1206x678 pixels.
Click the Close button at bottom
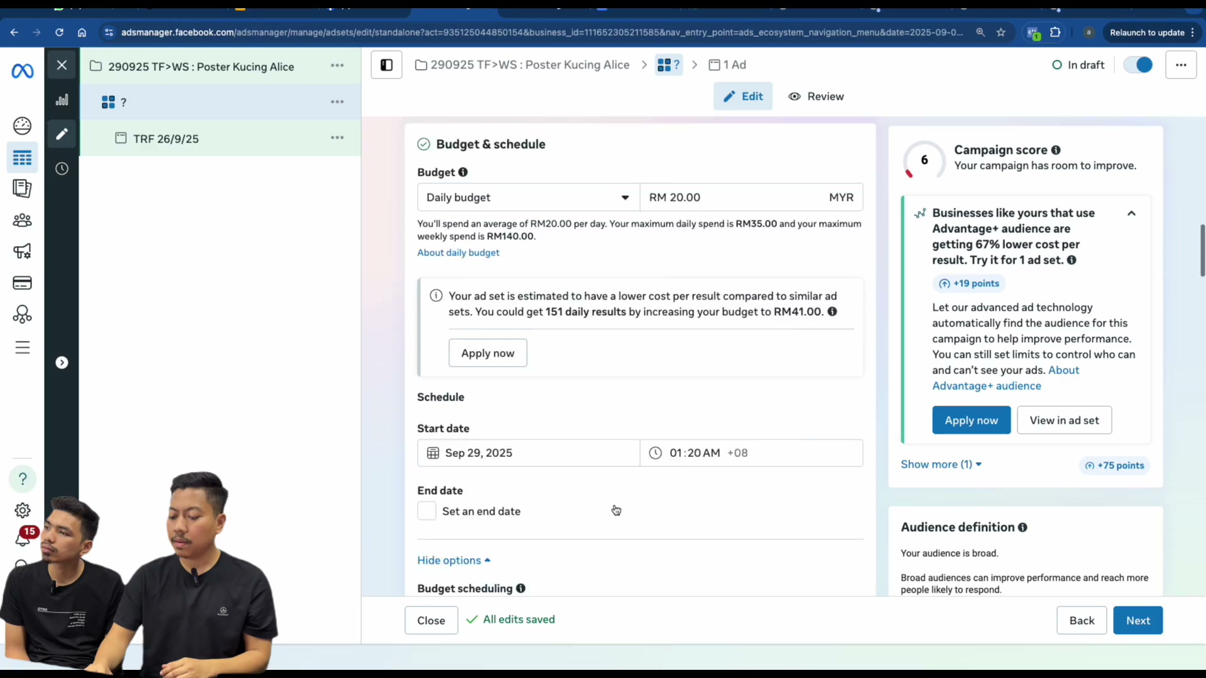(x=431, y=620)
